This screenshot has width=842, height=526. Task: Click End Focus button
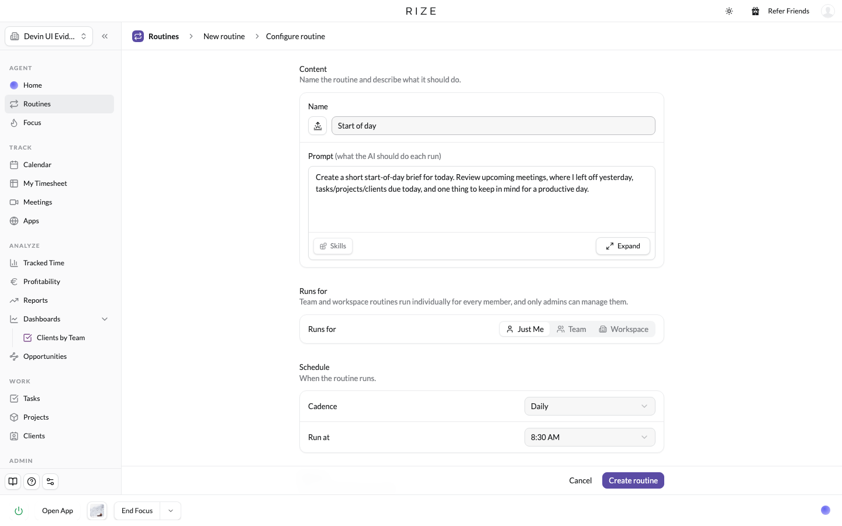point(137,511)
